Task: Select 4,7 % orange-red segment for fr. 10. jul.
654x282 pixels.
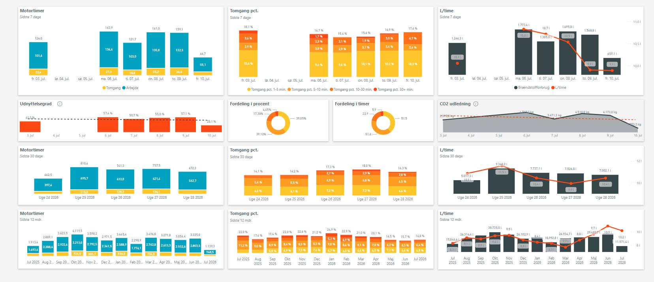Action: 413,38
